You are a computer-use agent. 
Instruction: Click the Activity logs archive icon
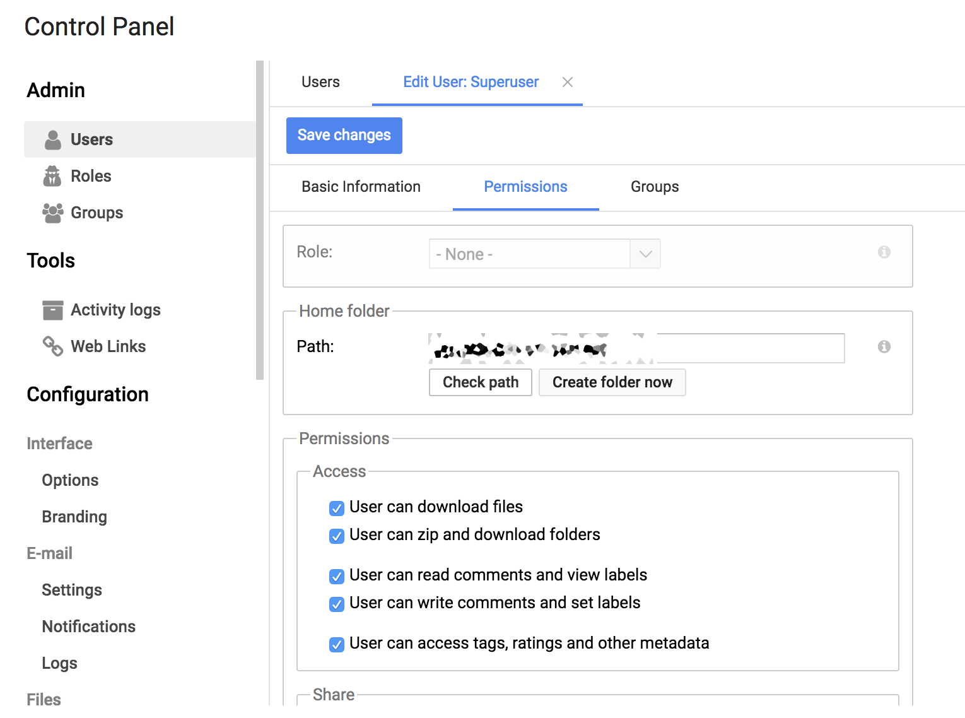tap(53, 310)
